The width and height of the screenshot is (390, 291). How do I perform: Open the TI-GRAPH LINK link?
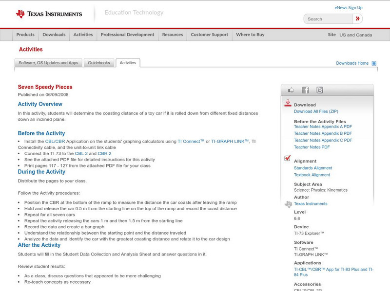[230, 141]
